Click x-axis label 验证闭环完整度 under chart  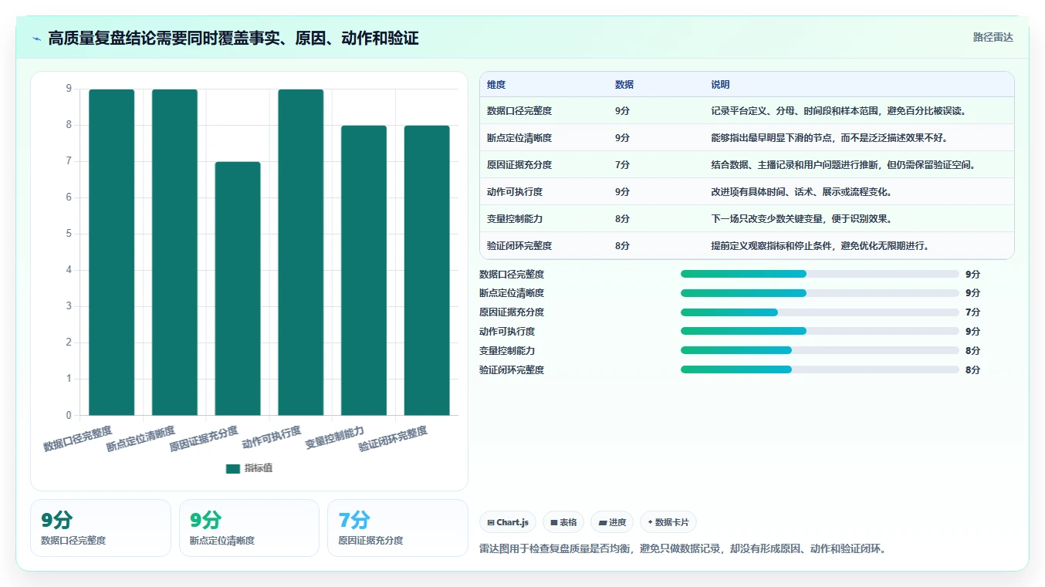click(x=393, y=439)
